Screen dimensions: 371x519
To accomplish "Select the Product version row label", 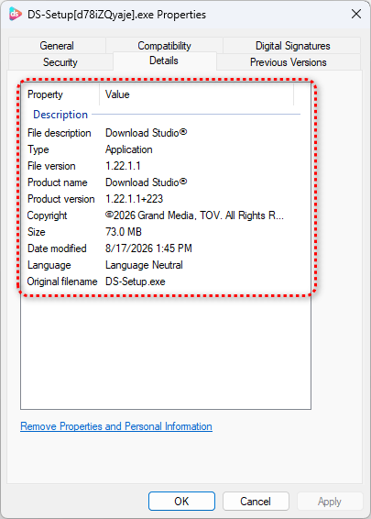I will (61, 199).
